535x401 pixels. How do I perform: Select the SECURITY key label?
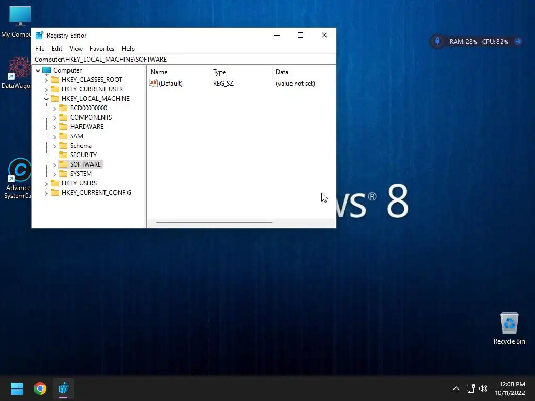click(83, 155)
